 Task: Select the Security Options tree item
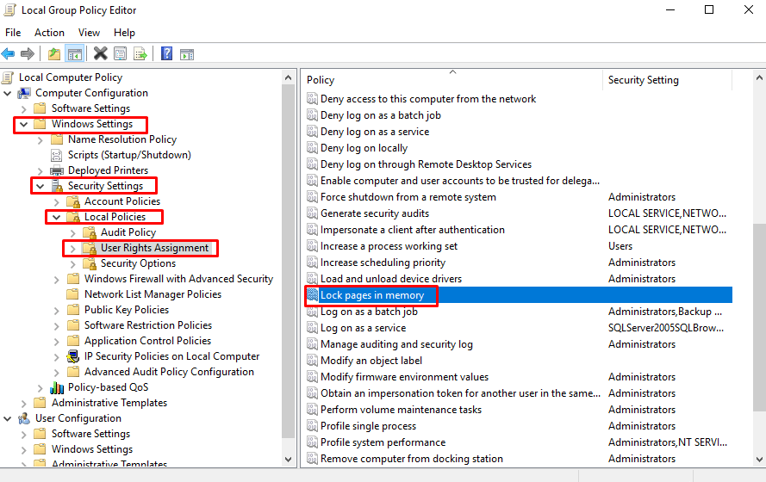tap(138, 263)
